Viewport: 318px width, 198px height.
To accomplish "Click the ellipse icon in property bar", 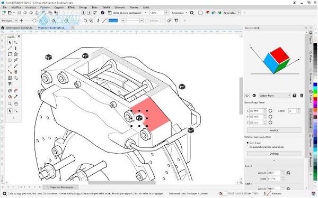I will tap(34, 21).
